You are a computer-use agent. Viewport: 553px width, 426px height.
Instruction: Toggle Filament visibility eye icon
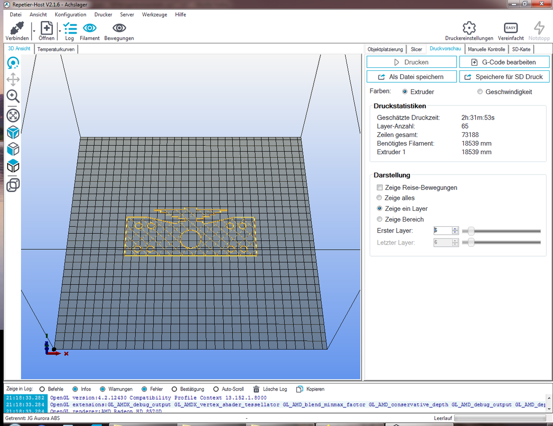tap(89, 28)
